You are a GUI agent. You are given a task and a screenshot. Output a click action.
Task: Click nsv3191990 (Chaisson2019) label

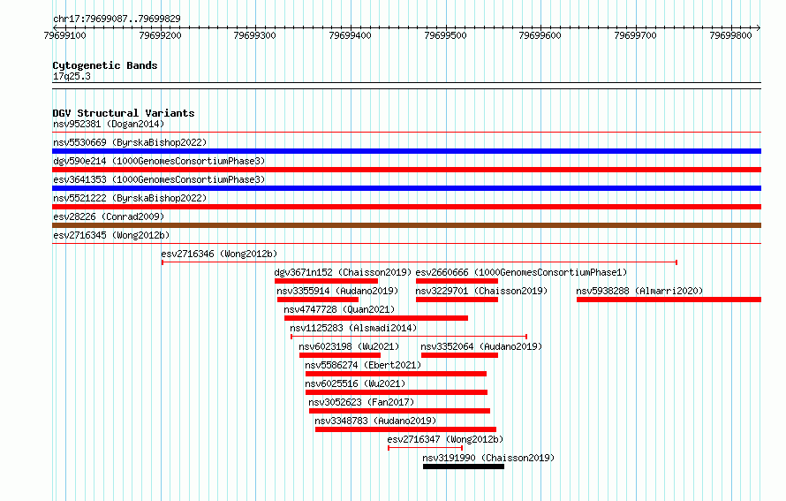click(x=488, y=458)
